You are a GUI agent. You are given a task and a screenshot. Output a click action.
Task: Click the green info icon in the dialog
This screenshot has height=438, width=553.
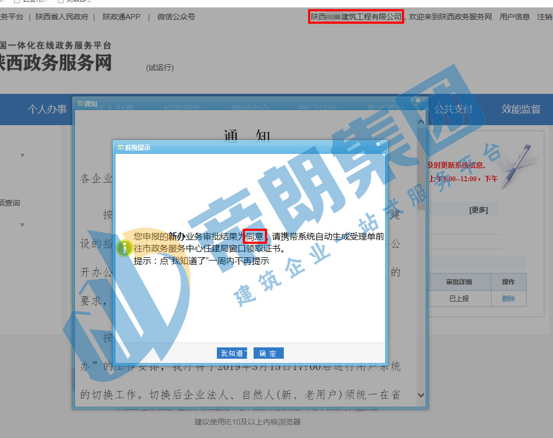(124, 248)
